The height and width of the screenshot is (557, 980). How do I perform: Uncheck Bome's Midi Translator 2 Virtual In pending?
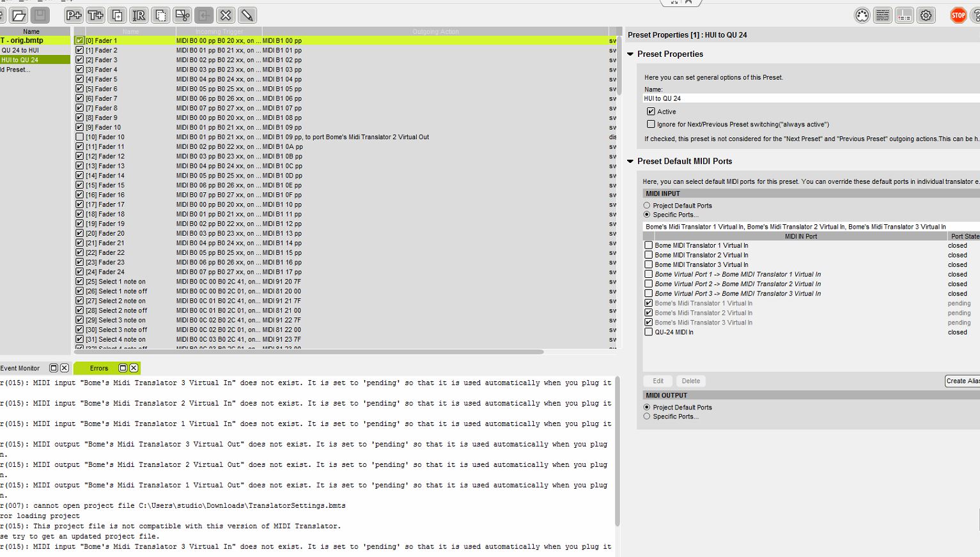(649, 313)
